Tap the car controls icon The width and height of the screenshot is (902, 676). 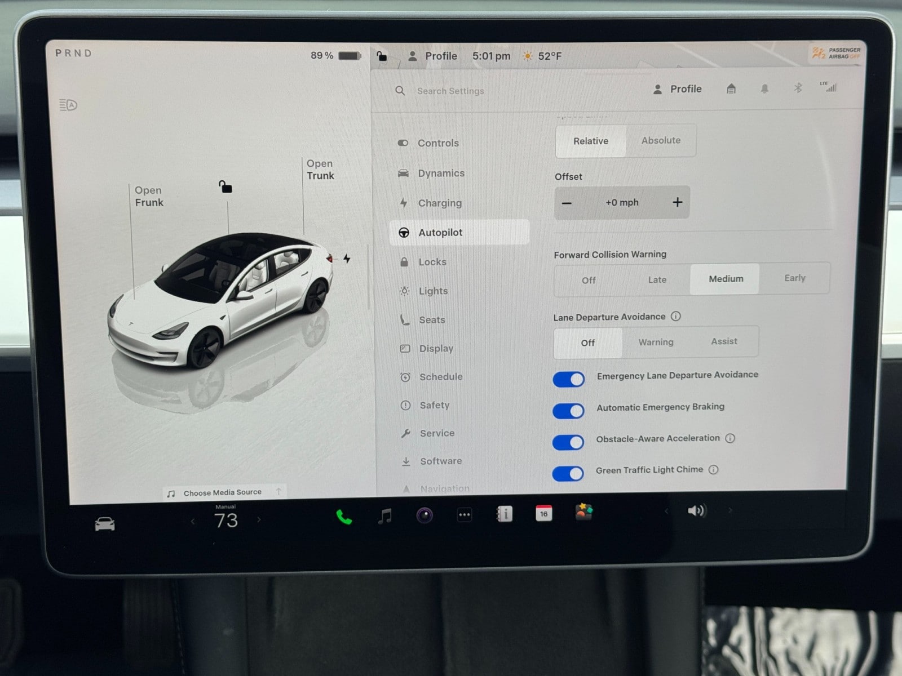coord(105,524)
